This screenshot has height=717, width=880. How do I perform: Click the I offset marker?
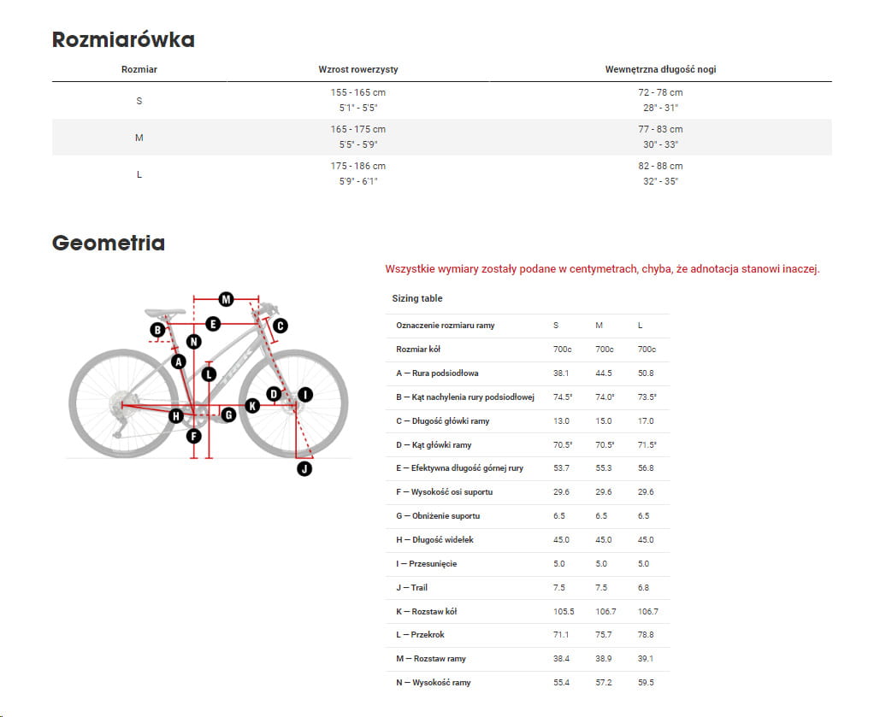305,394
